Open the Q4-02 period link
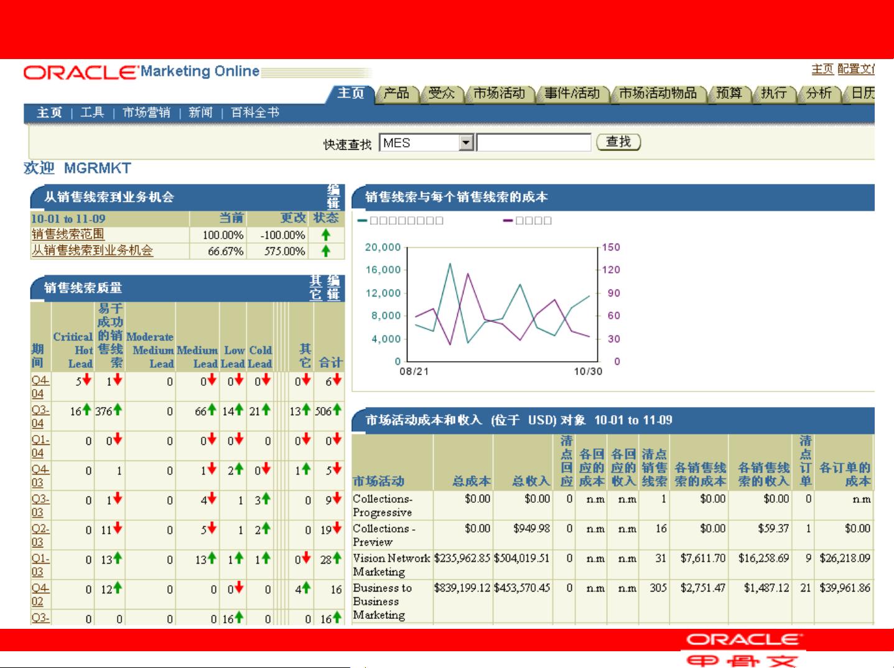Image resolution: width=894 pixels, height=668 pixels. [x=40, y=595]
